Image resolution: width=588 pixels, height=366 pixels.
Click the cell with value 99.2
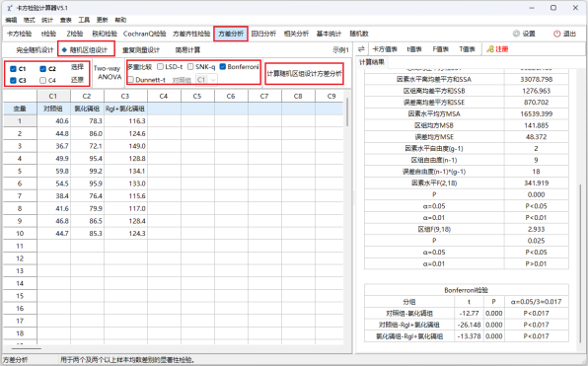[87, 171]
